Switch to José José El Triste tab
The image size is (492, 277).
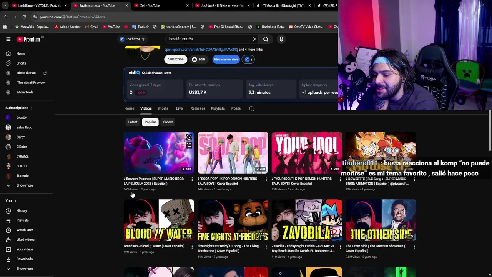pyautogui.click(x=222, y=5)
